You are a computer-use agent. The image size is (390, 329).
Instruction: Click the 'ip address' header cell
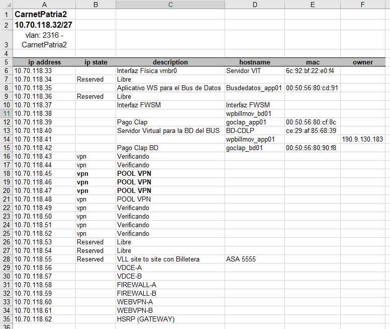44,62
